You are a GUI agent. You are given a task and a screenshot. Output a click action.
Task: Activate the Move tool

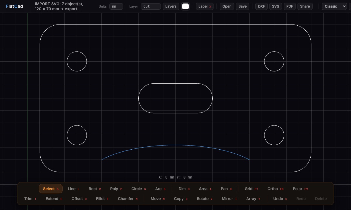pos(158,199)
